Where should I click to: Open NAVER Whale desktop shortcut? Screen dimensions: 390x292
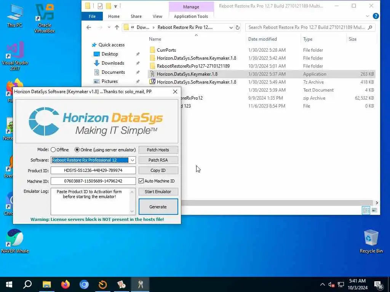pyautogui.click(x=15, y=241)
